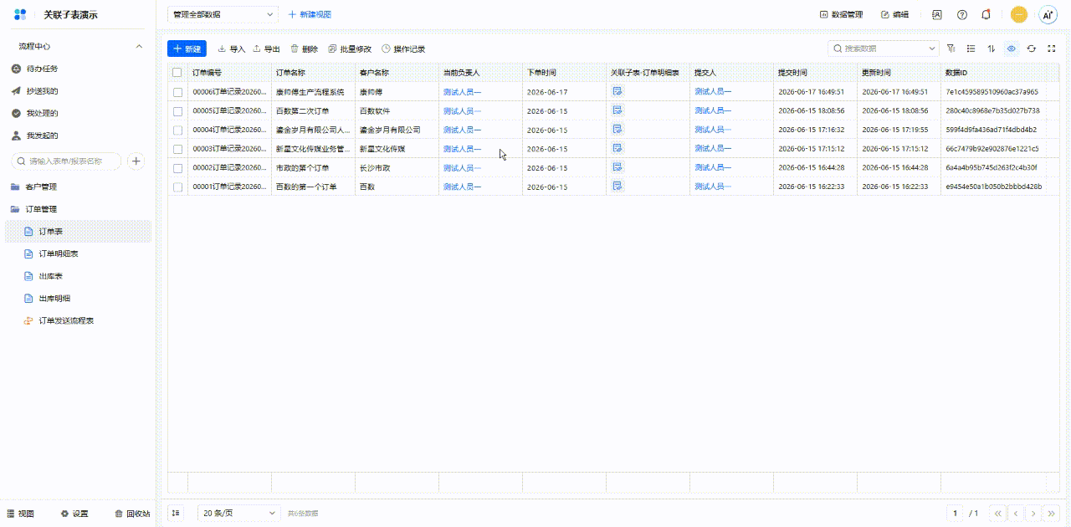Open the filter funnel tool
The width and height of the screenshot is (1071, 527).
(951, 49)
